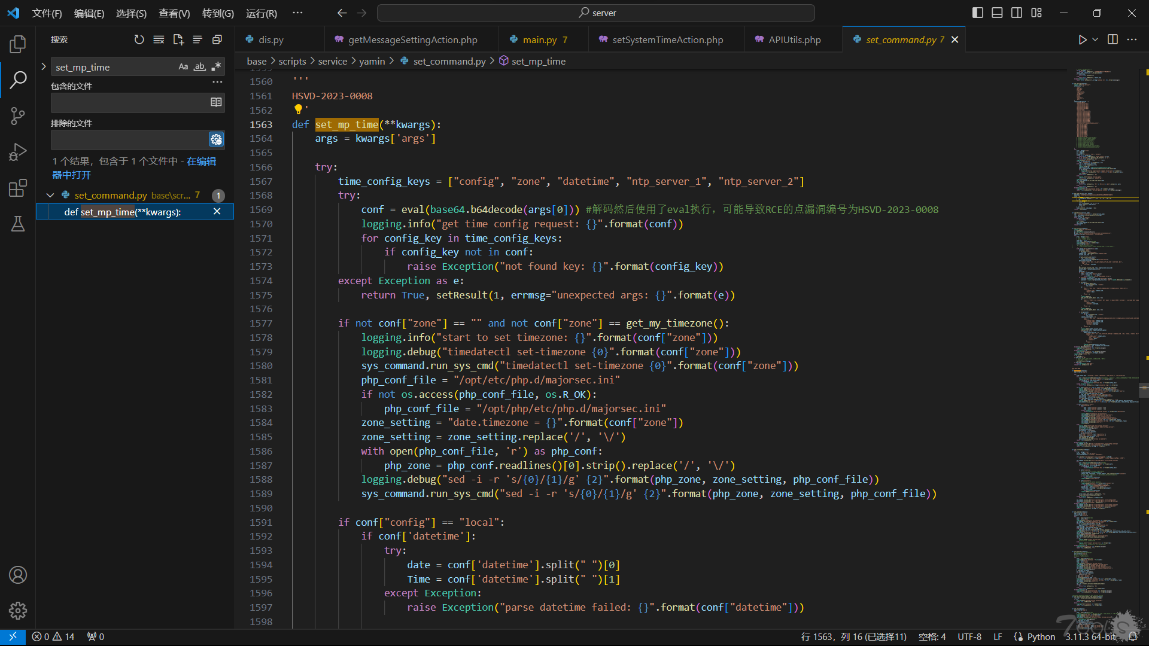Screen dimensions: 1149x646
Task: Open the Extensions view
Action: pos(18,188)
